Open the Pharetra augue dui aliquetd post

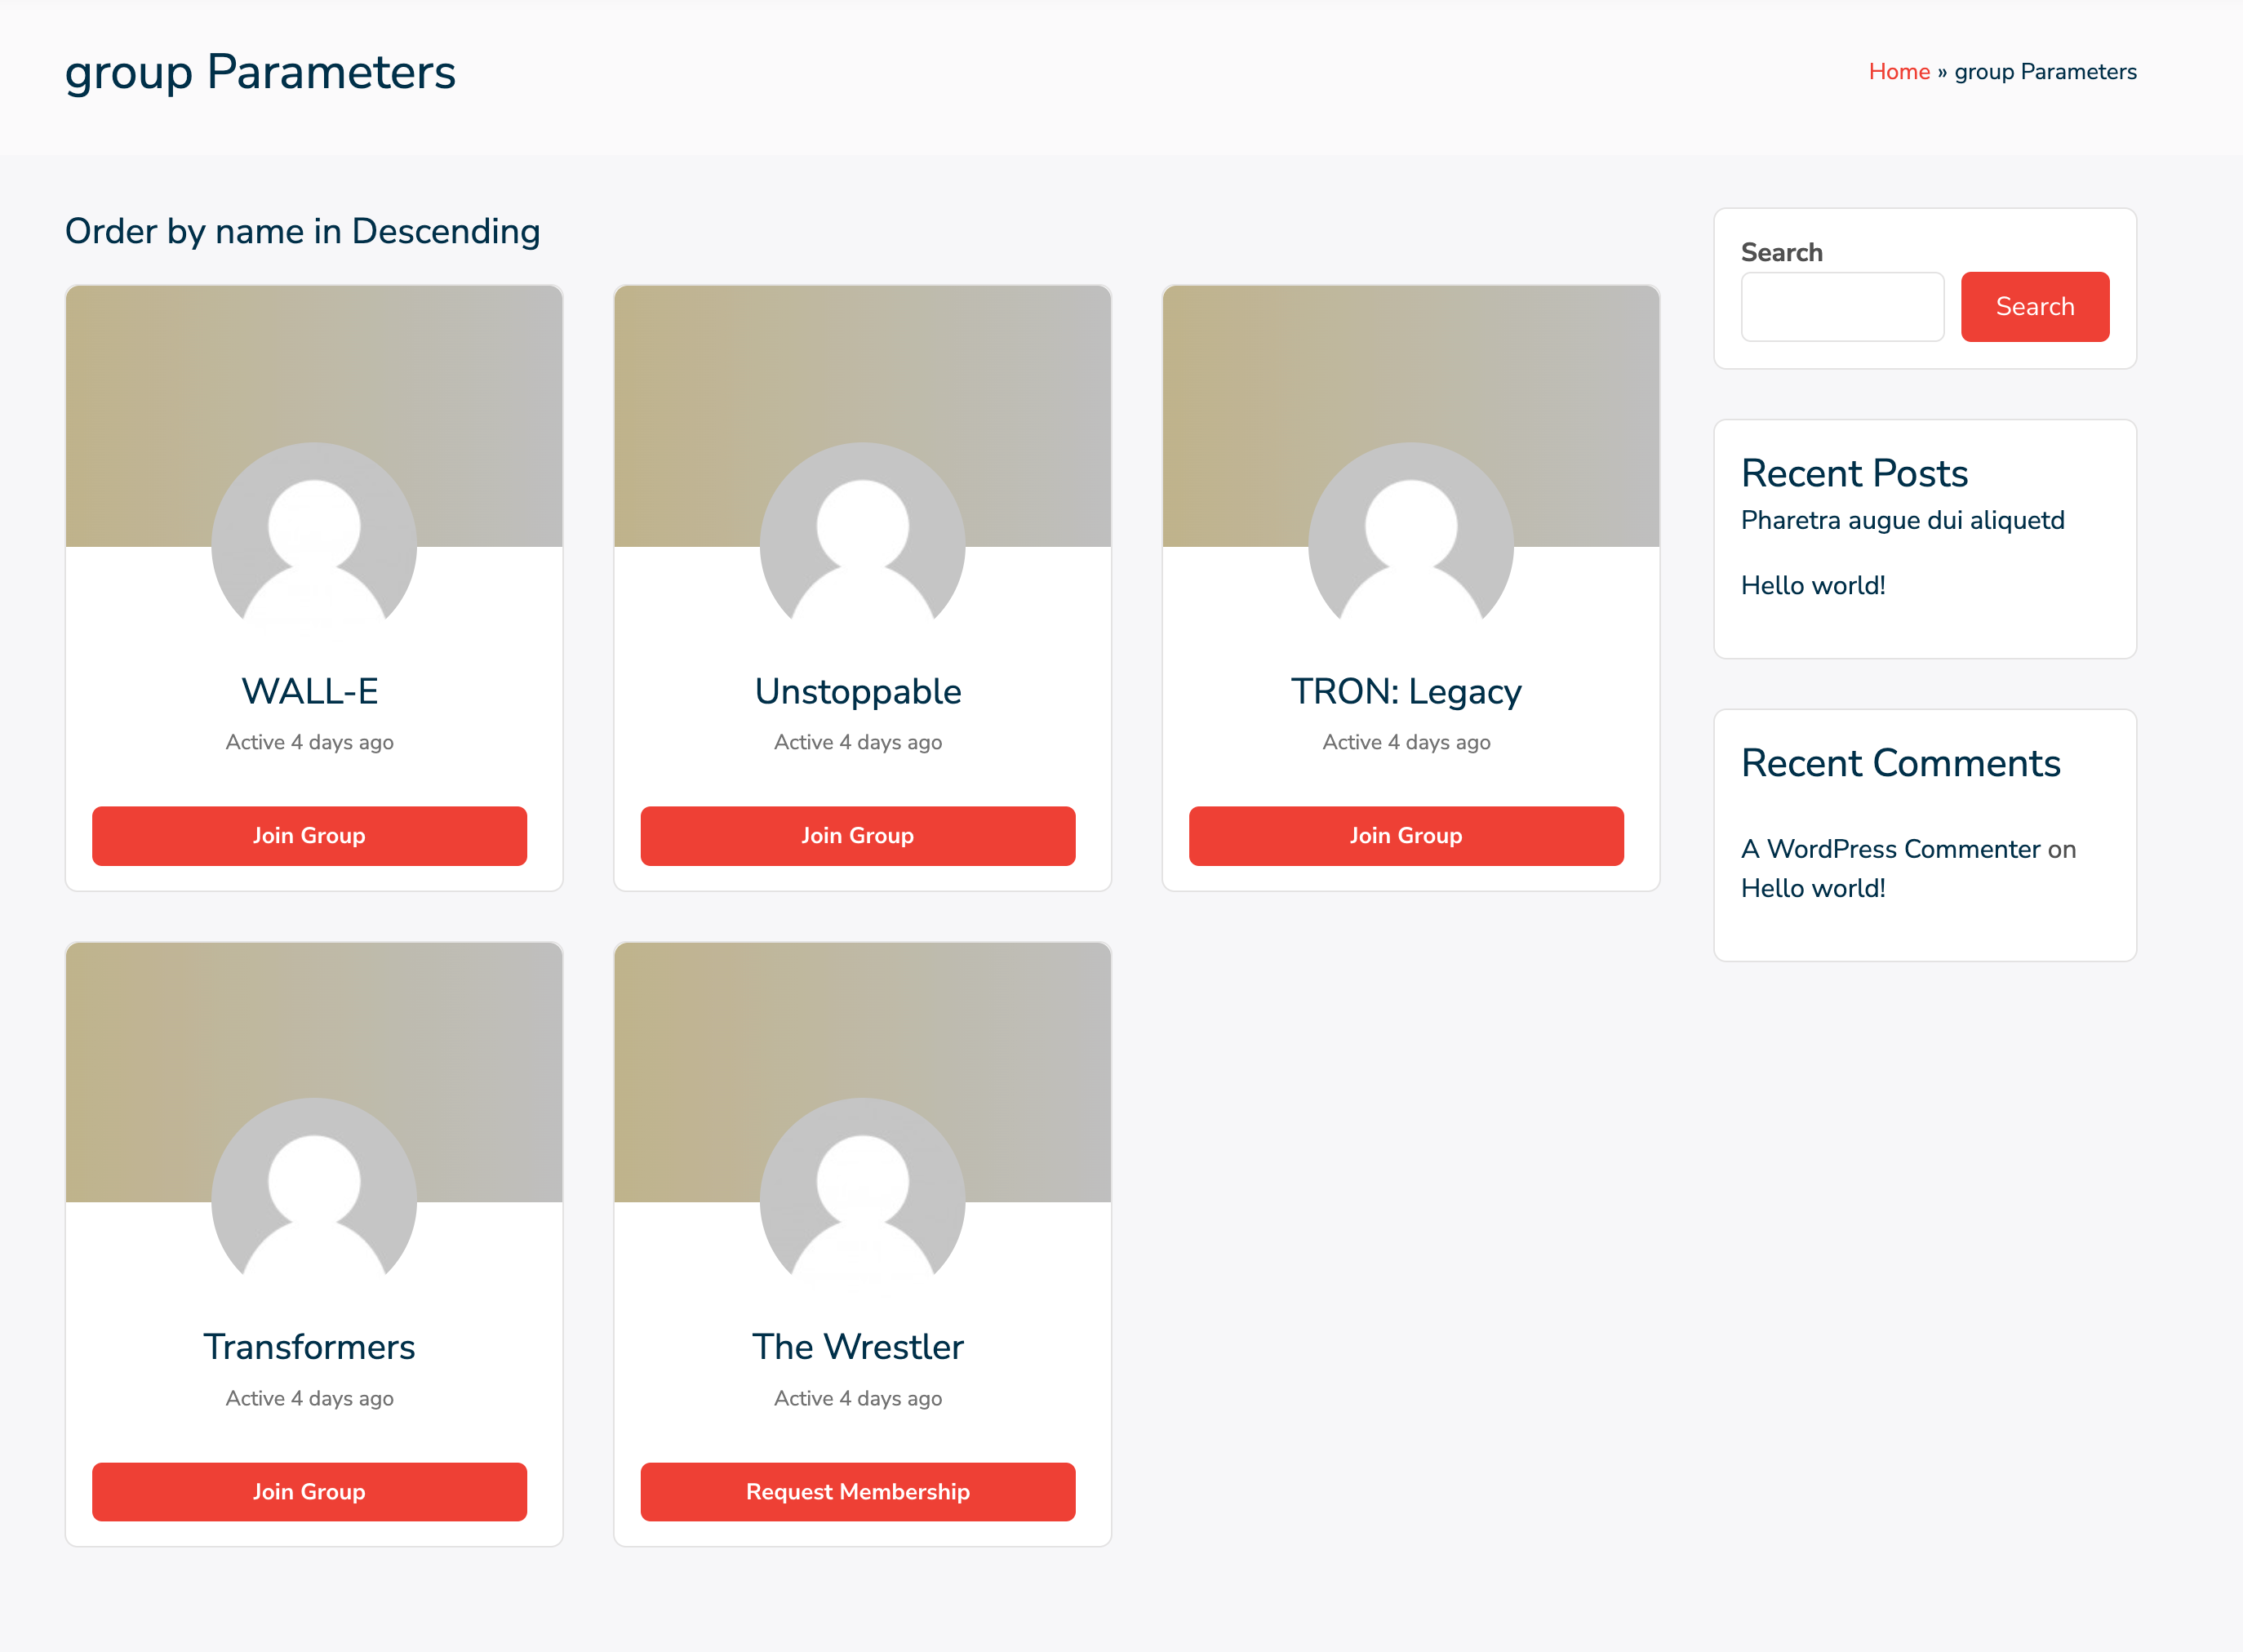pos(1901,520)
